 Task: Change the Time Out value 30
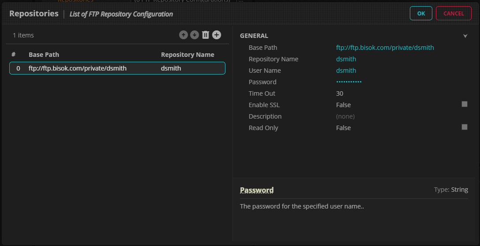340,93
